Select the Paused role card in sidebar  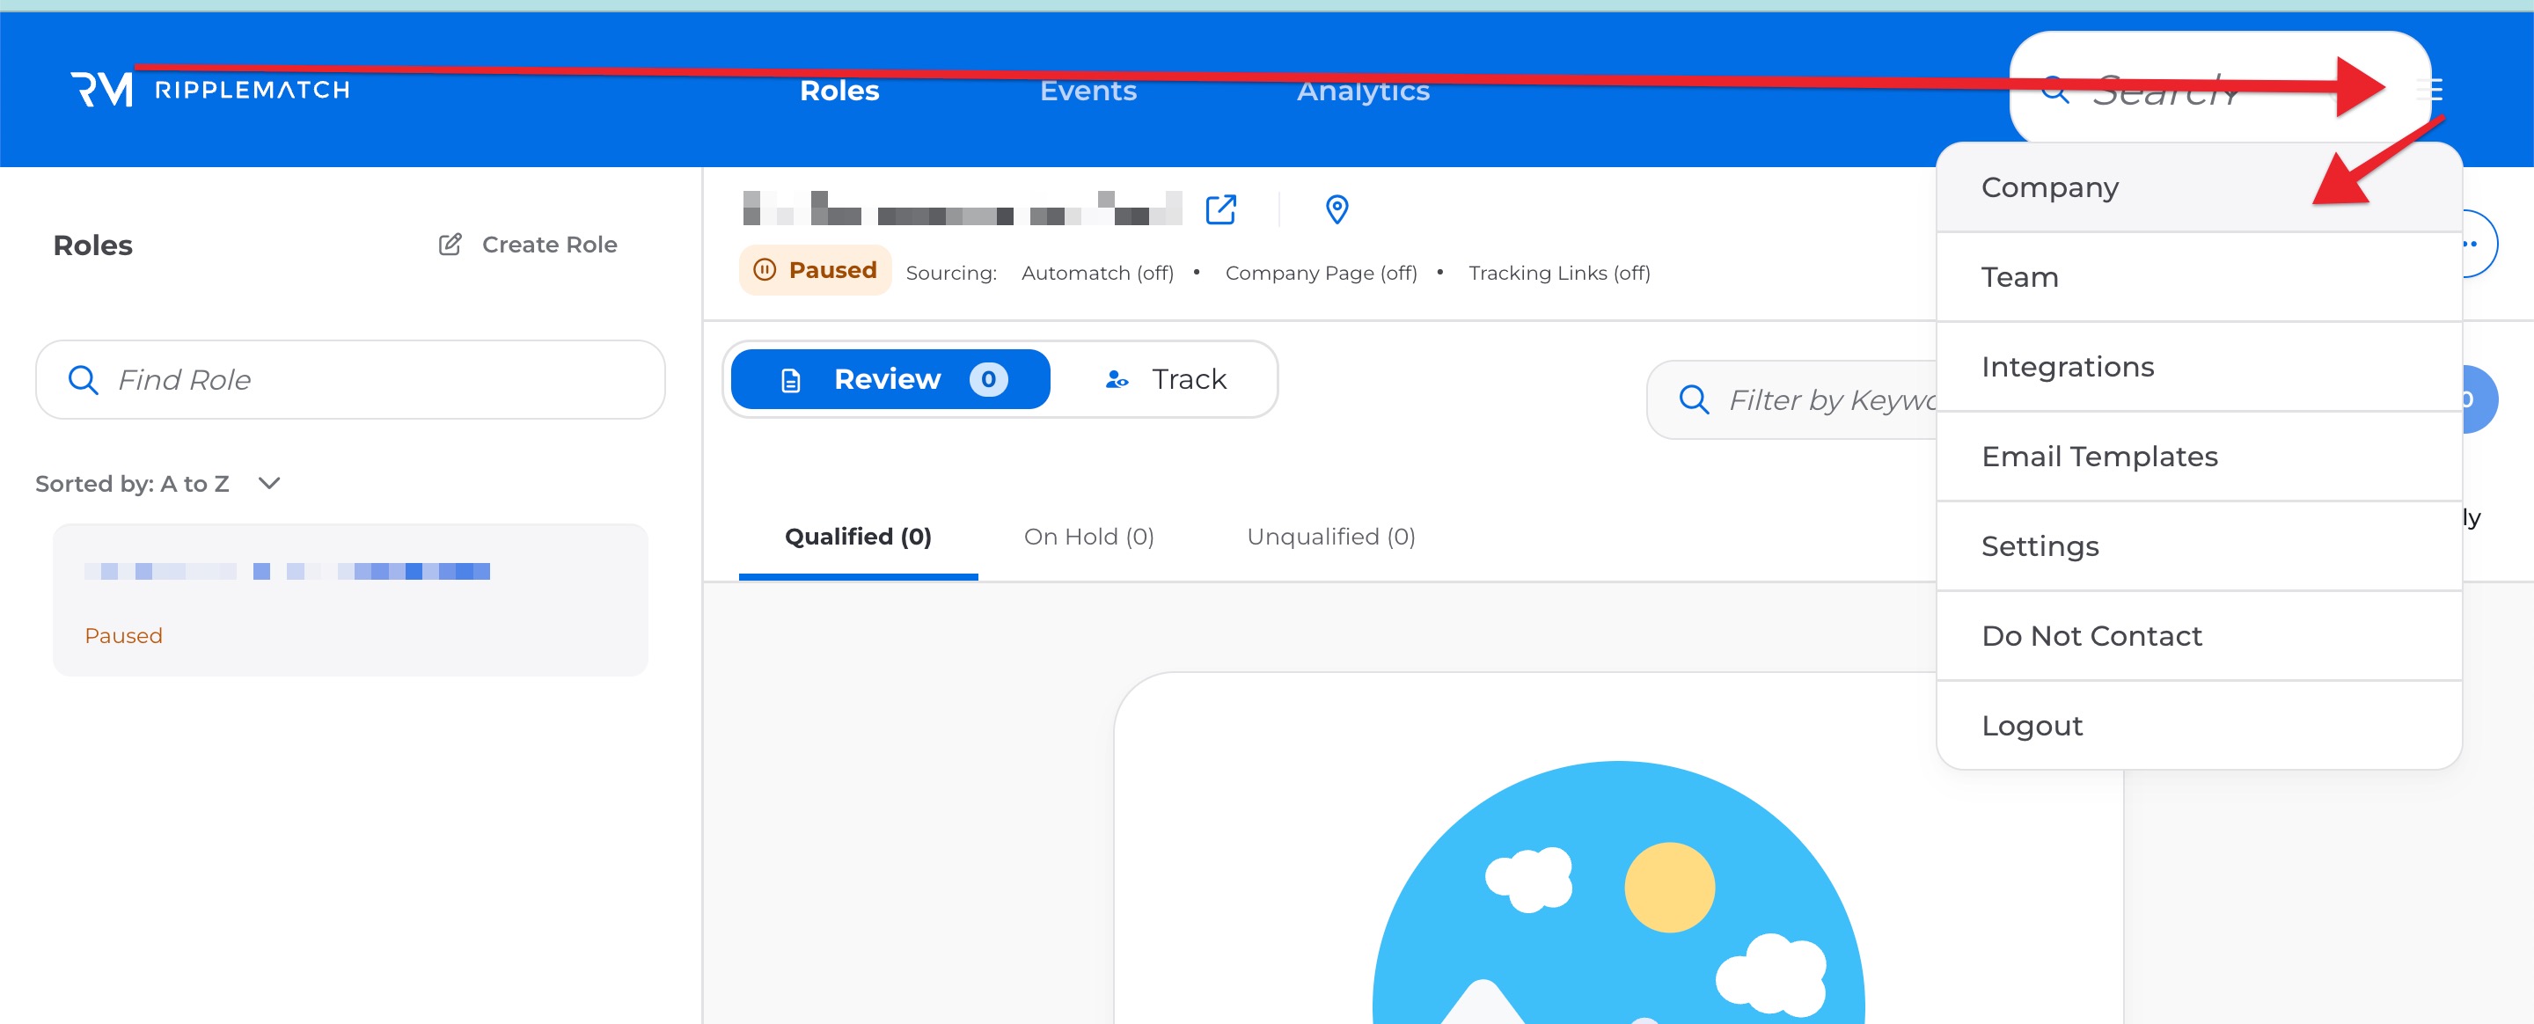pyautogui.click(x=350, y=600)
